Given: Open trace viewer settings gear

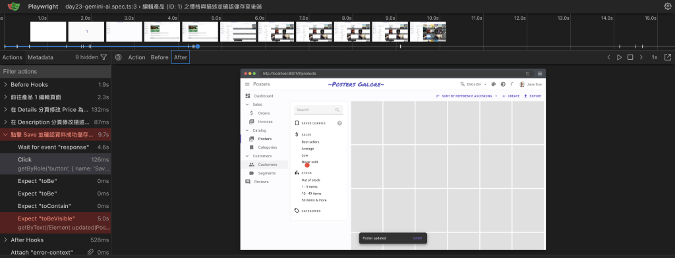Looking at the screenshot, I should coord(668,7).
